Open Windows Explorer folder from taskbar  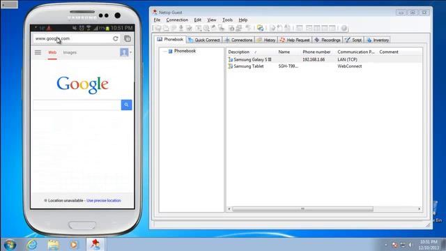pyautogui.click(x=53, y=245)
